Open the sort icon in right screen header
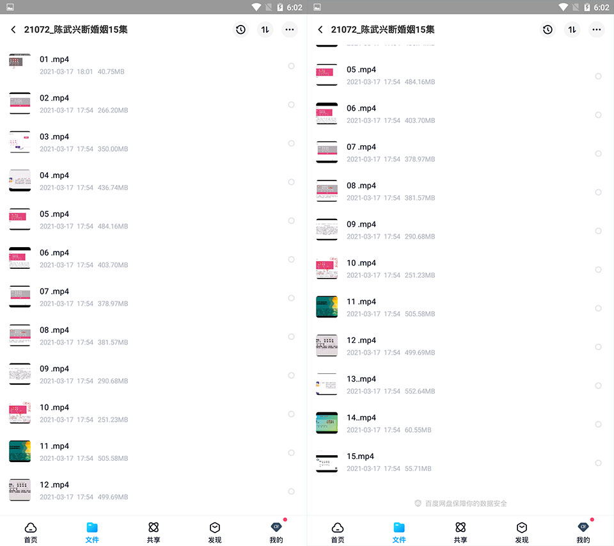The image size is (614, 546). click(x=572, y=29)
